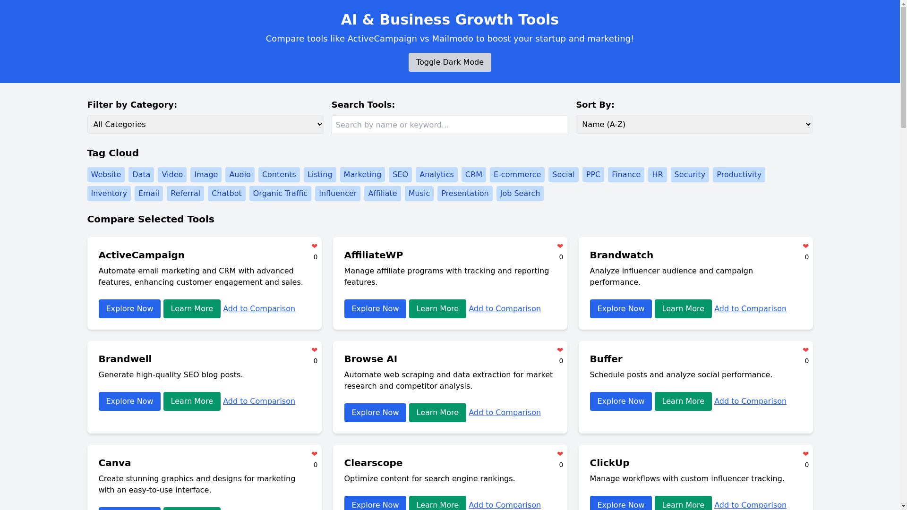The height and width of the screenshot is (510, 907).
Task: Pick the Productivity tag
Action: pos(739,175)
